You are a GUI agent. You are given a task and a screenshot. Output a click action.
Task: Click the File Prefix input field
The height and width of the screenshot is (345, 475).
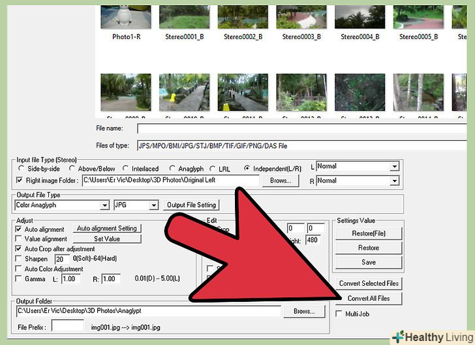[68, 326]
